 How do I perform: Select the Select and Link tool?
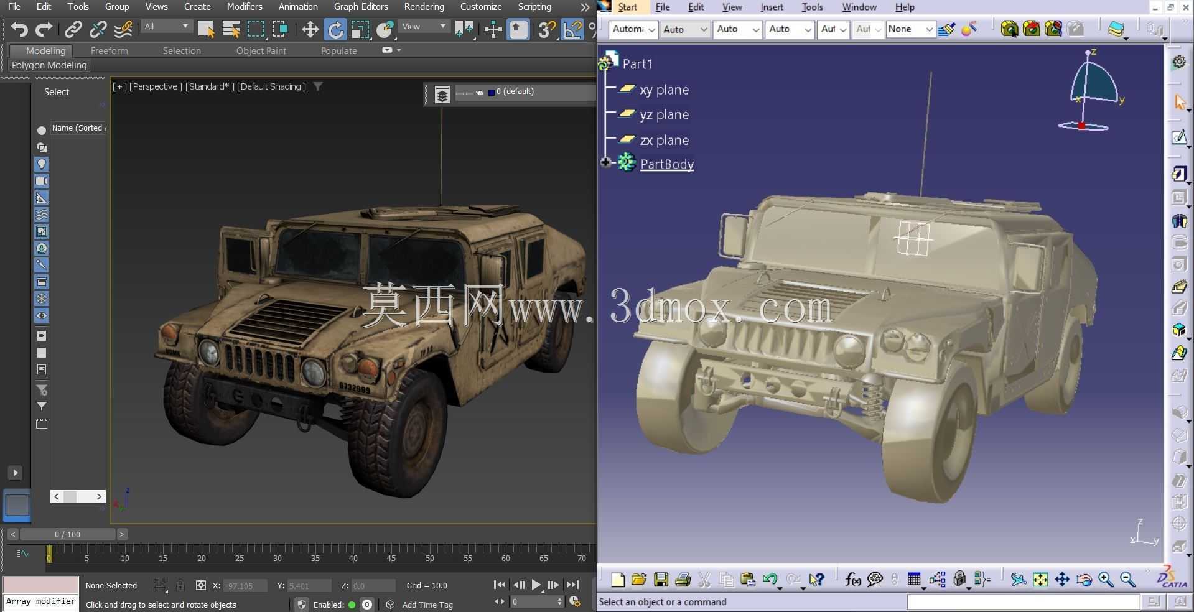tap(73, 29)
